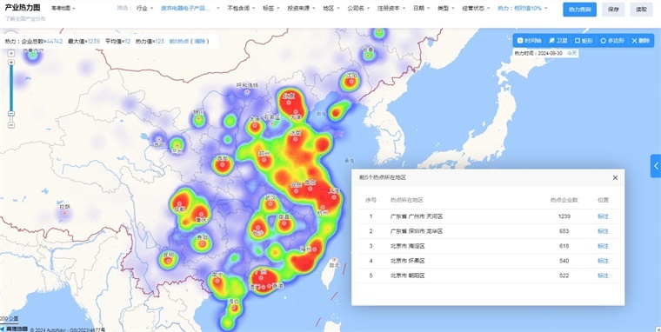Open the 公司名 filter dropdown
The image size is (661, 332).
358,8
